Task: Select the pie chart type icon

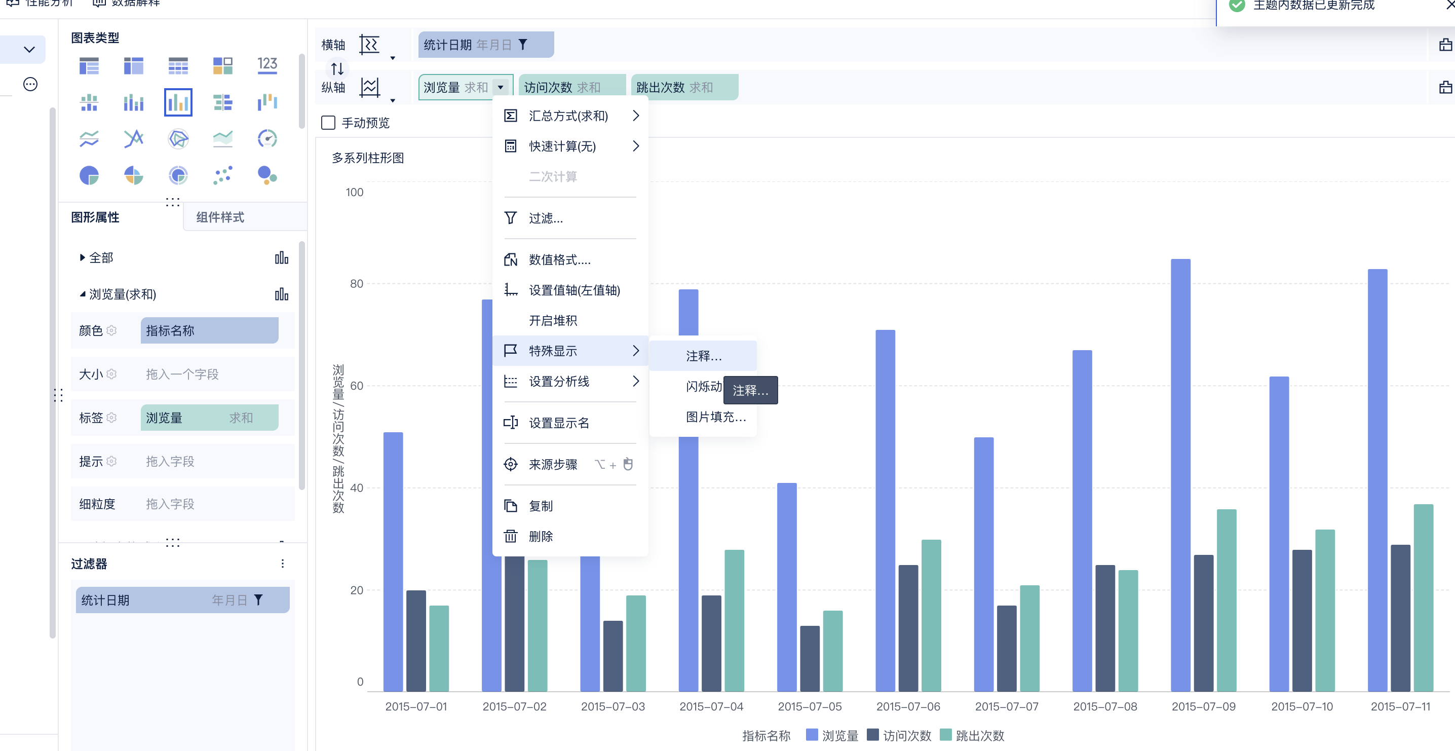Action: [89, 176]
